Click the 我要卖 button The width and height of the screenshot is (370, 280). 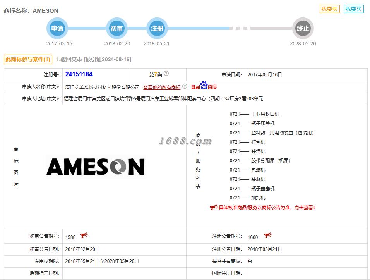(x=329, y=9)
